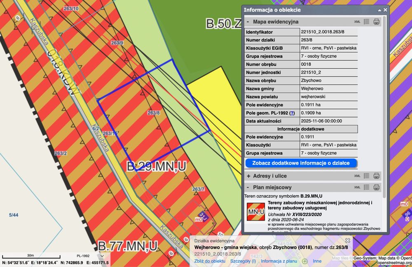Image resolution: width=412 pixels, height=267 pixels.
Task: Click the Informacje dodatkowe header row
Action: click(301, 129)
